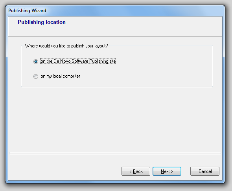The height and width of the screenshot is (191, 232).
Task: Click the empty area below the options group box
Action: [115, 118]
